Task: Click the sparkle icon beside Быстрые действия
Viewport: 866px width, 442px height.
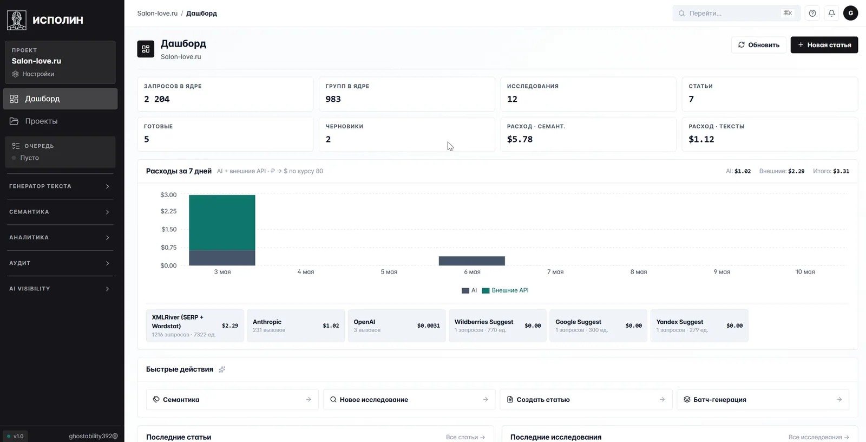Action: 222,369
